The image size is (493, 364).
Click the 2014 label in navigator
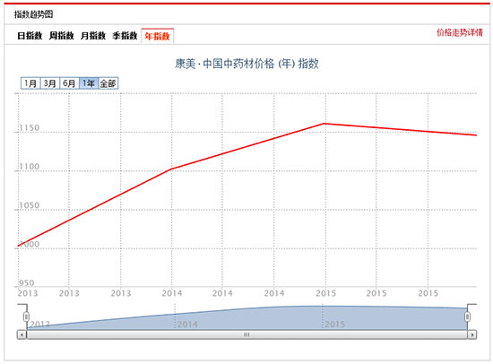coord(187,324)
